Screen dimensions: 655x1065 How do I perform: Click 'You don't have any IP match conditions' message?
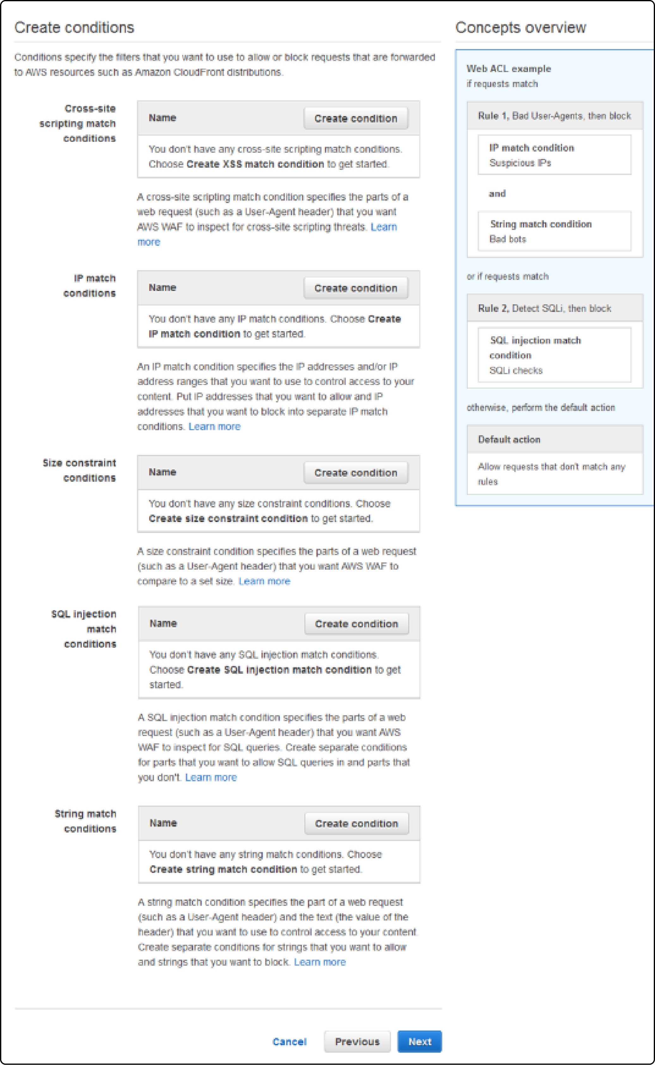pos(275,327)
